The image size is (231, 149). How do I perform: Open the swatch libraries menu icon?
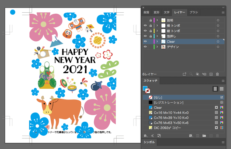pyautogui.click(x=146, y=136)
